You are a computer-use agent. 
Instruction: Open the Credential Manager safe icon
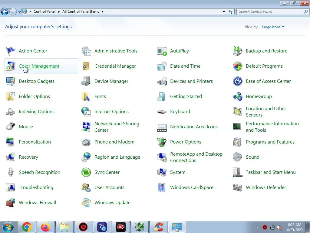(x=86, y=66)
